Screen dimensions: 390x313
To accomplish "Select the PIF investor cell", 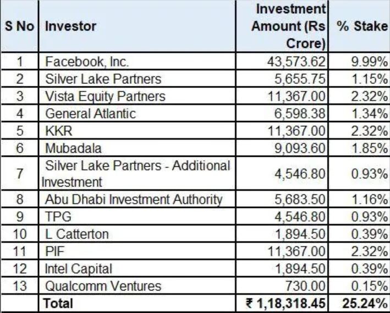I will click(x=137, y=251).
